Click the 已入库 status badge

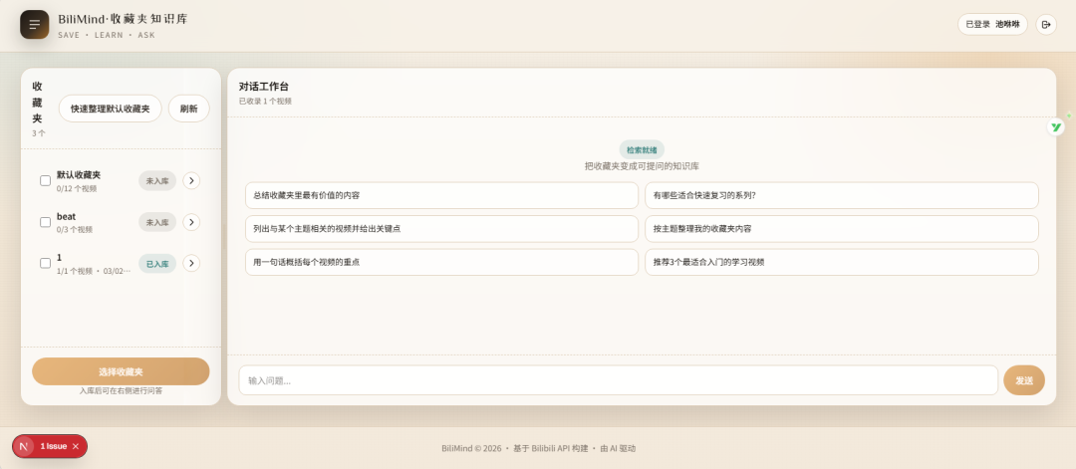pyautogui.click(x=157, y=263)
